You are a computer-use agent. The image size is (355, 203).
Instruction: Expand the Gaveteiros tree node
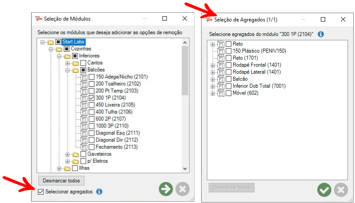pos(67,154)
